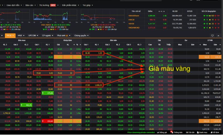223x139 pixels.
Task: Open the Báo cáo reports menu
Action: 30,5
